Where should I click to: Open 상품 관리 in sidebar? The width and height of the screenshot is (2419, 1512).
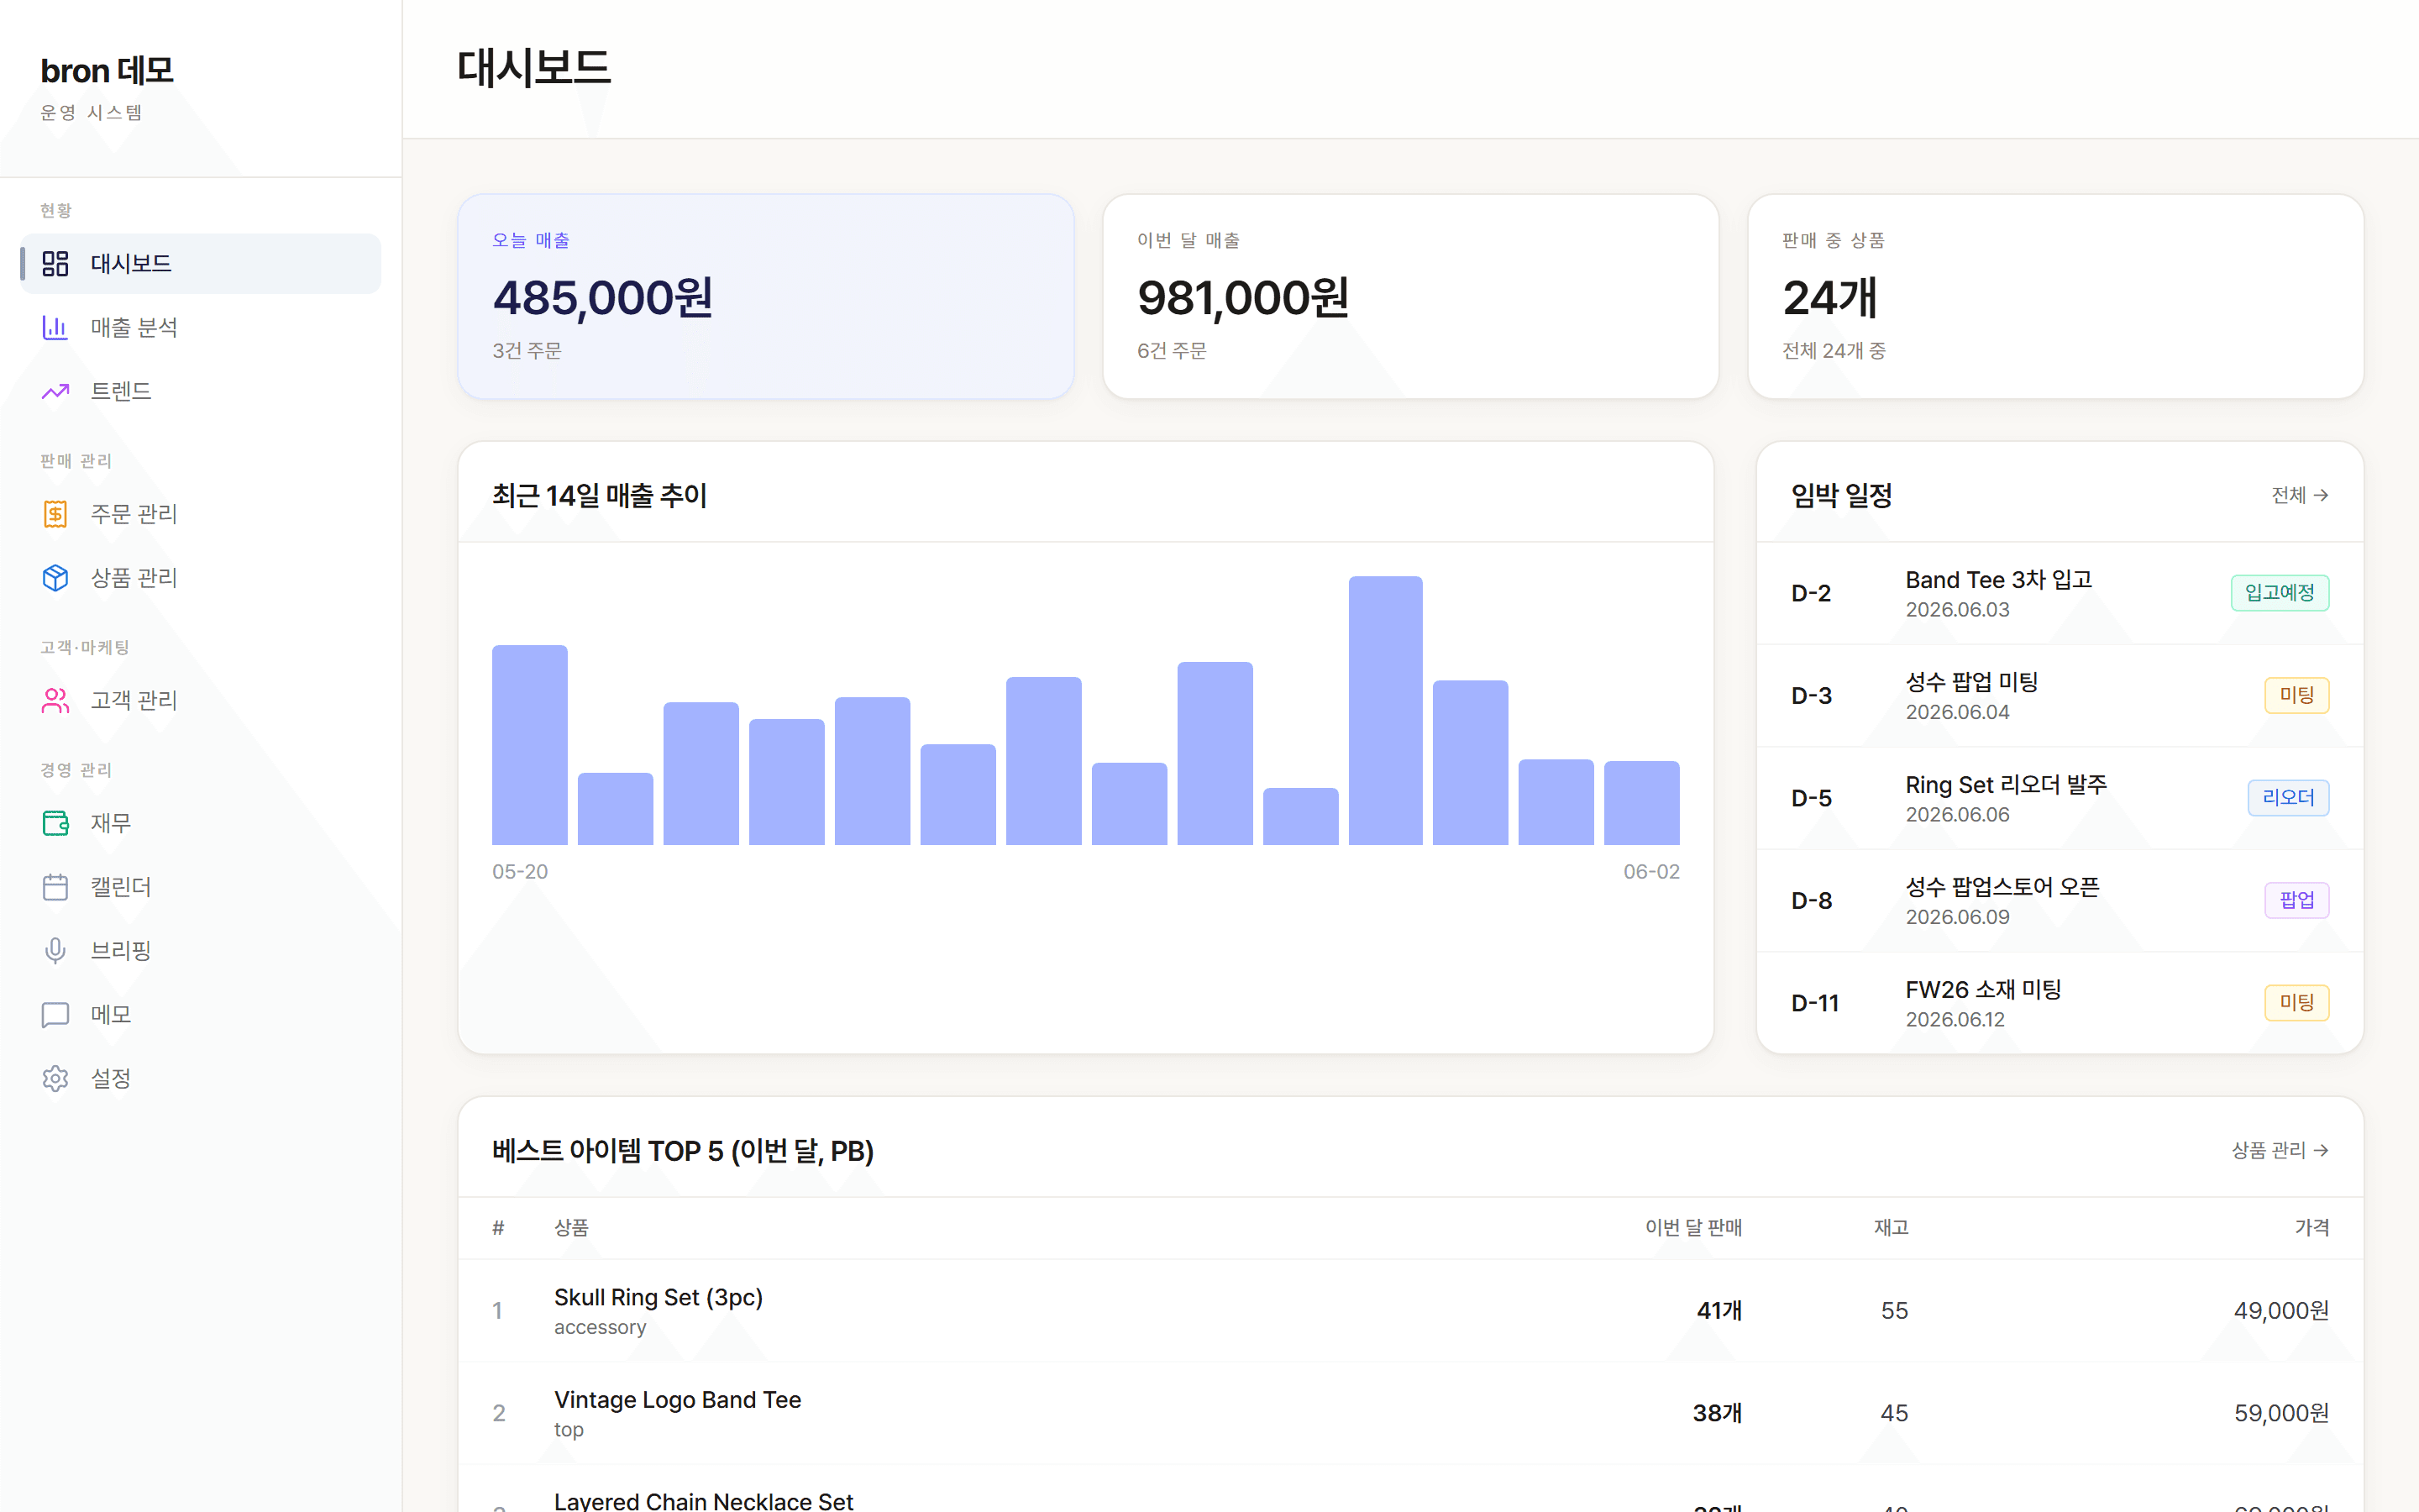[201, 578]
